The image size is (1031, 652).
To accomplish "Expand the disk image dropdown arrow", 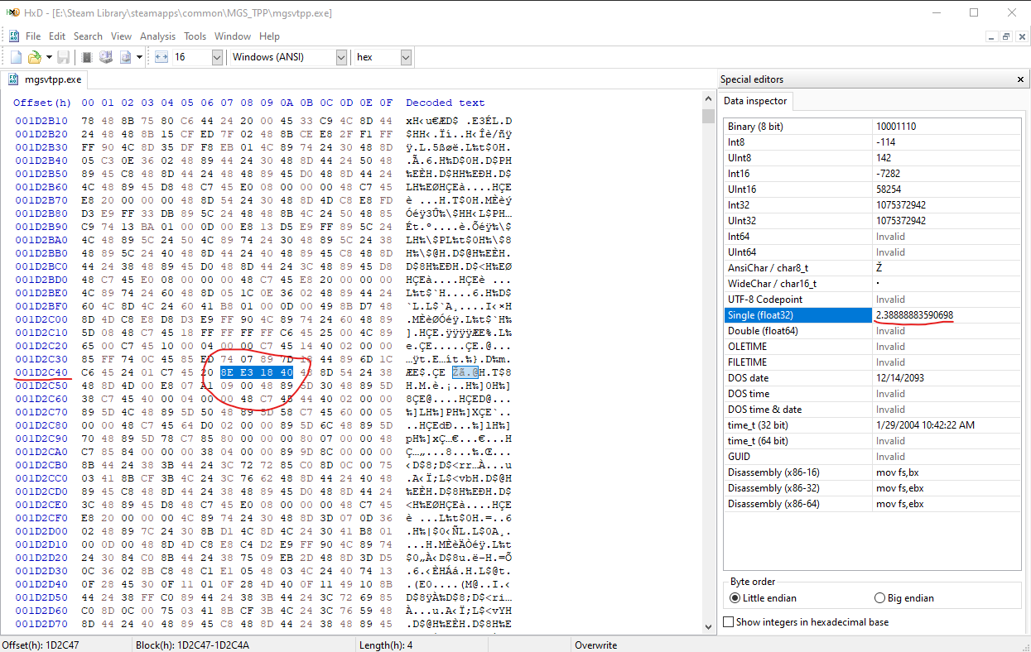I will click(139, 57).
